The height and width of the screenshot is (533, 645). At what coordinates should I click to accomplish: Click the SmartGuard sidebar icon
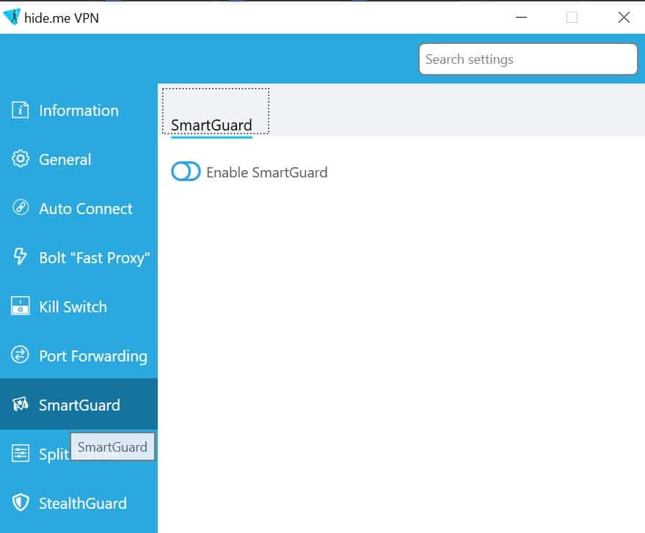point(20,405)
